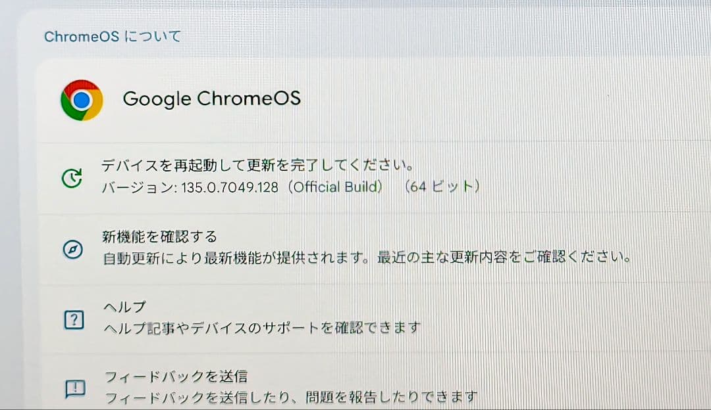This screenshot has height=410, width=711.
Task: Click the question mark help icon
Action: tap(74, 319)
